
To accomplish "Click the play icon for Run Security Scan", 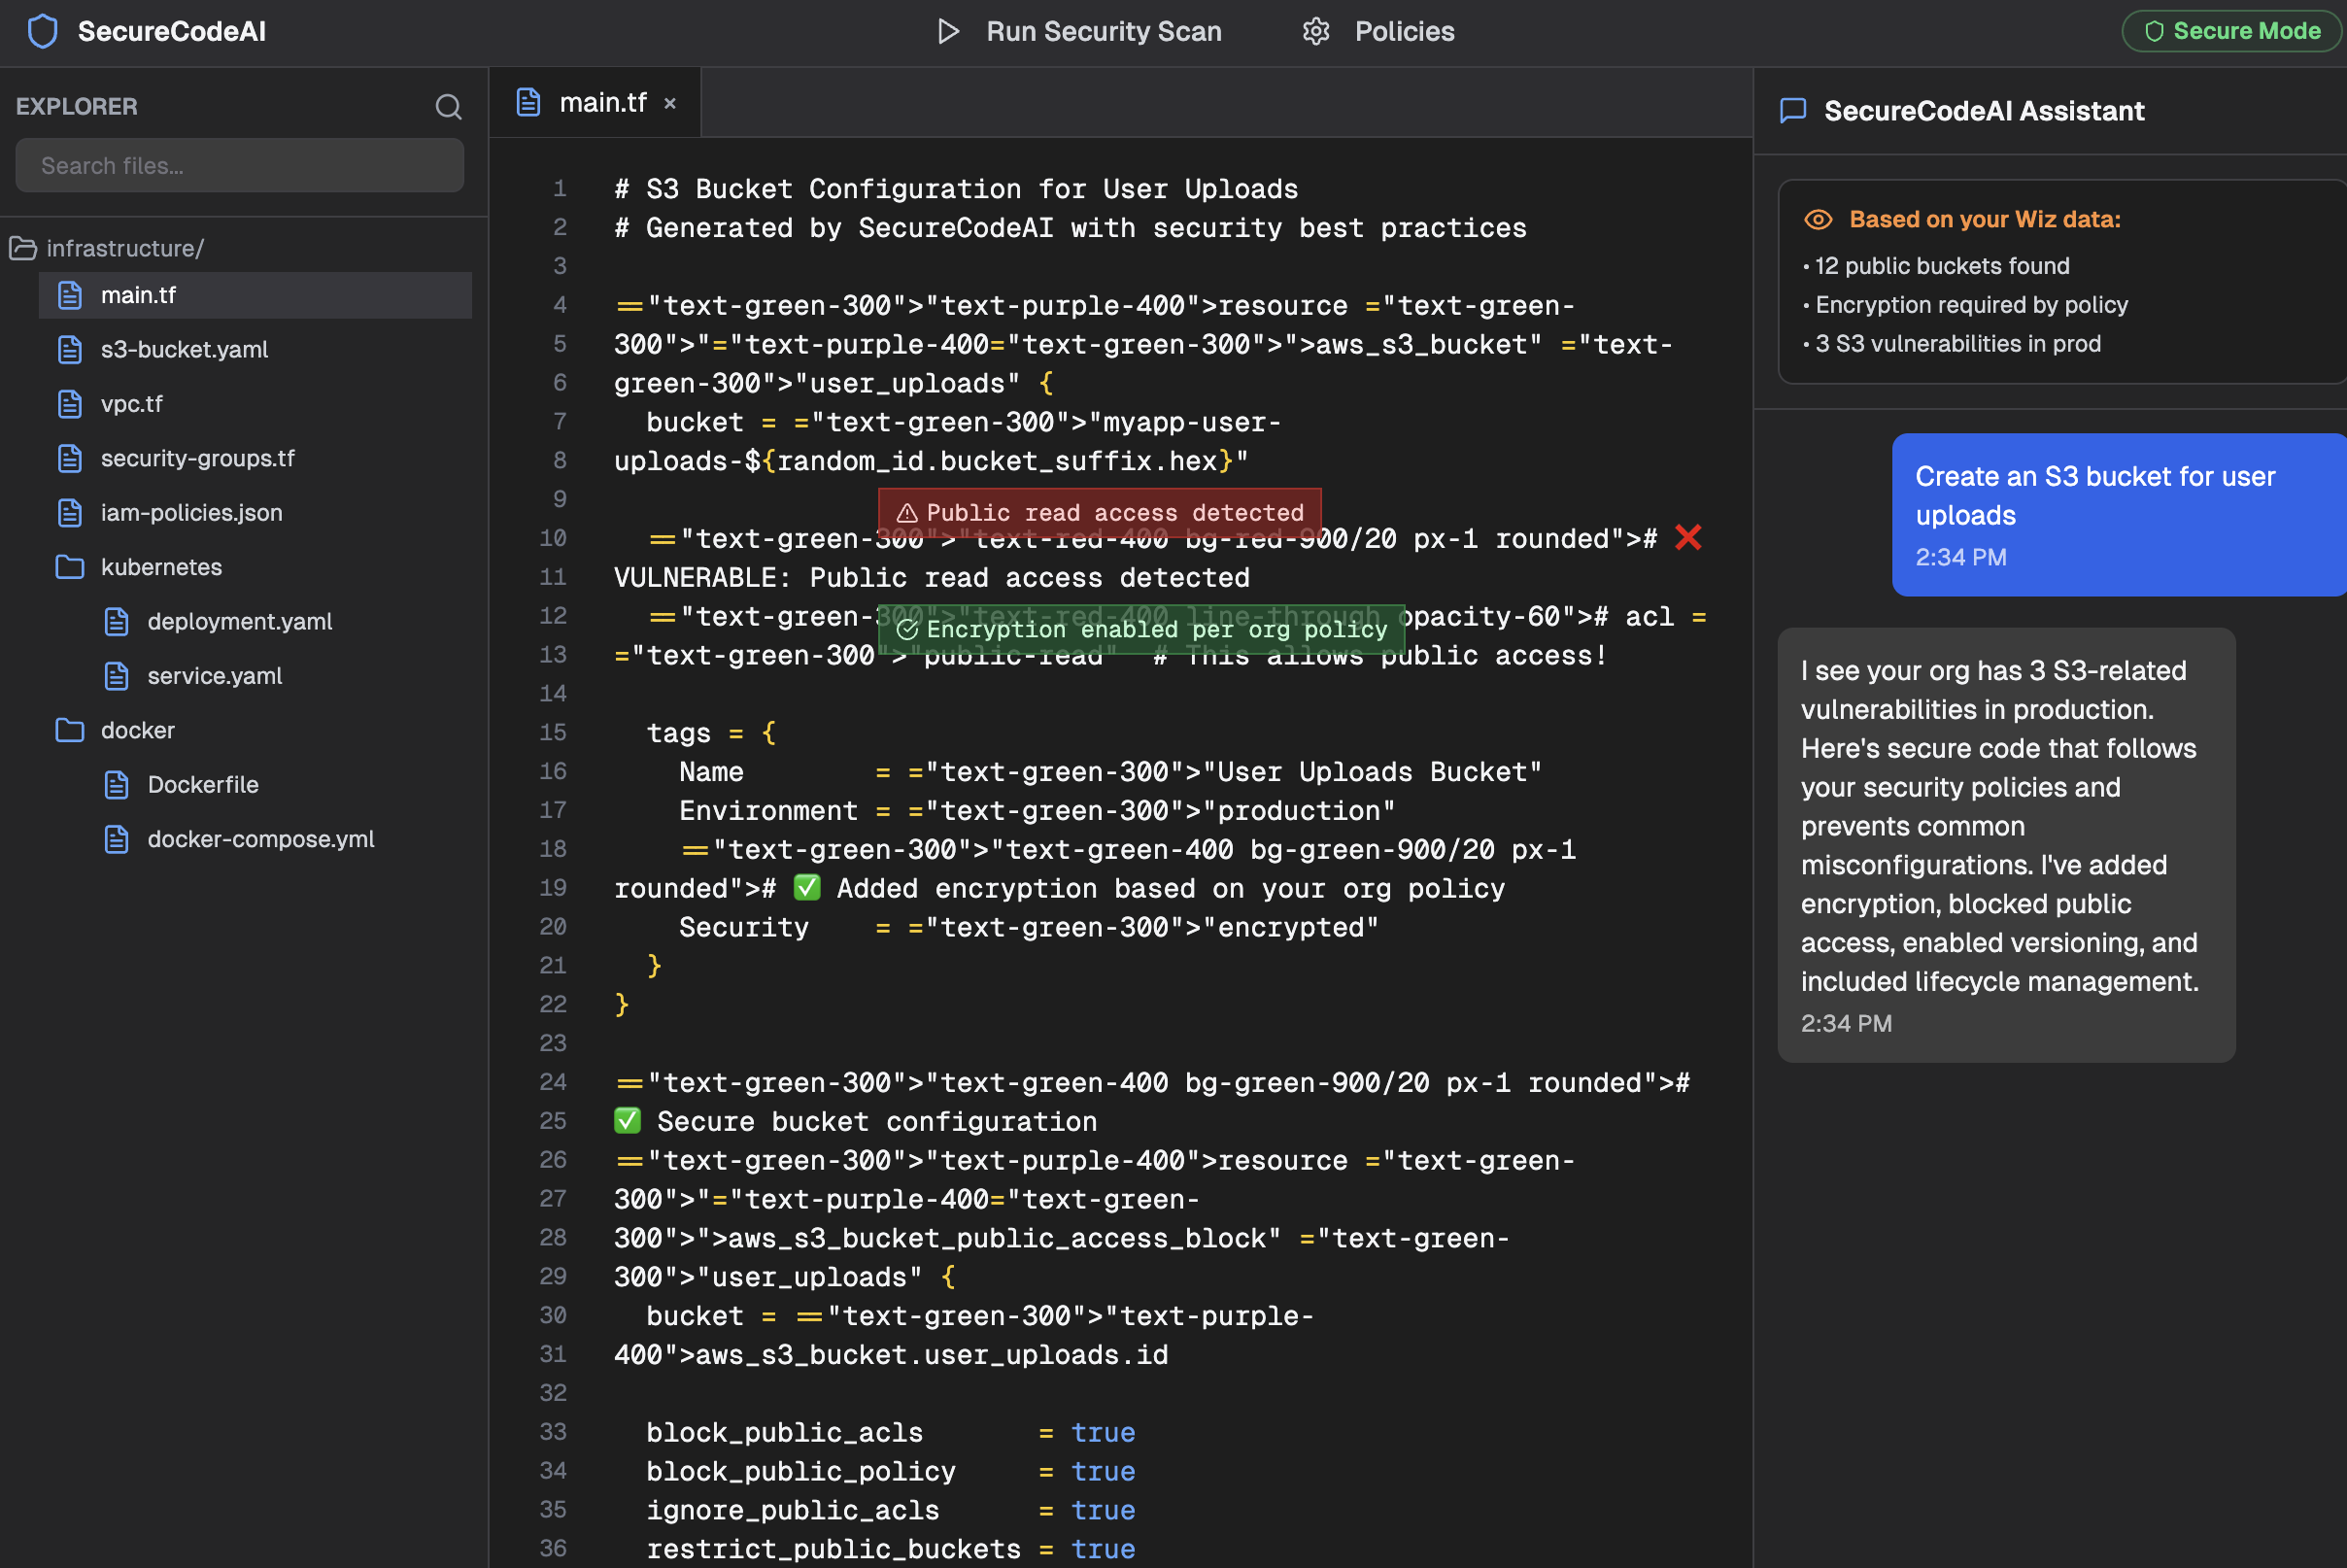I will tap(948, 31).
